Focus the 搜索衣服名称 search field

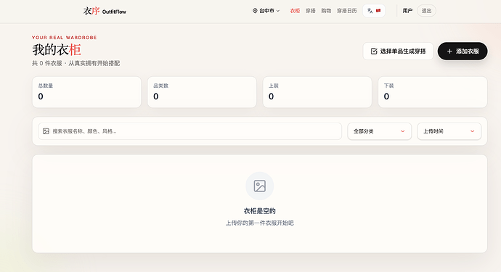coord(190,131)
